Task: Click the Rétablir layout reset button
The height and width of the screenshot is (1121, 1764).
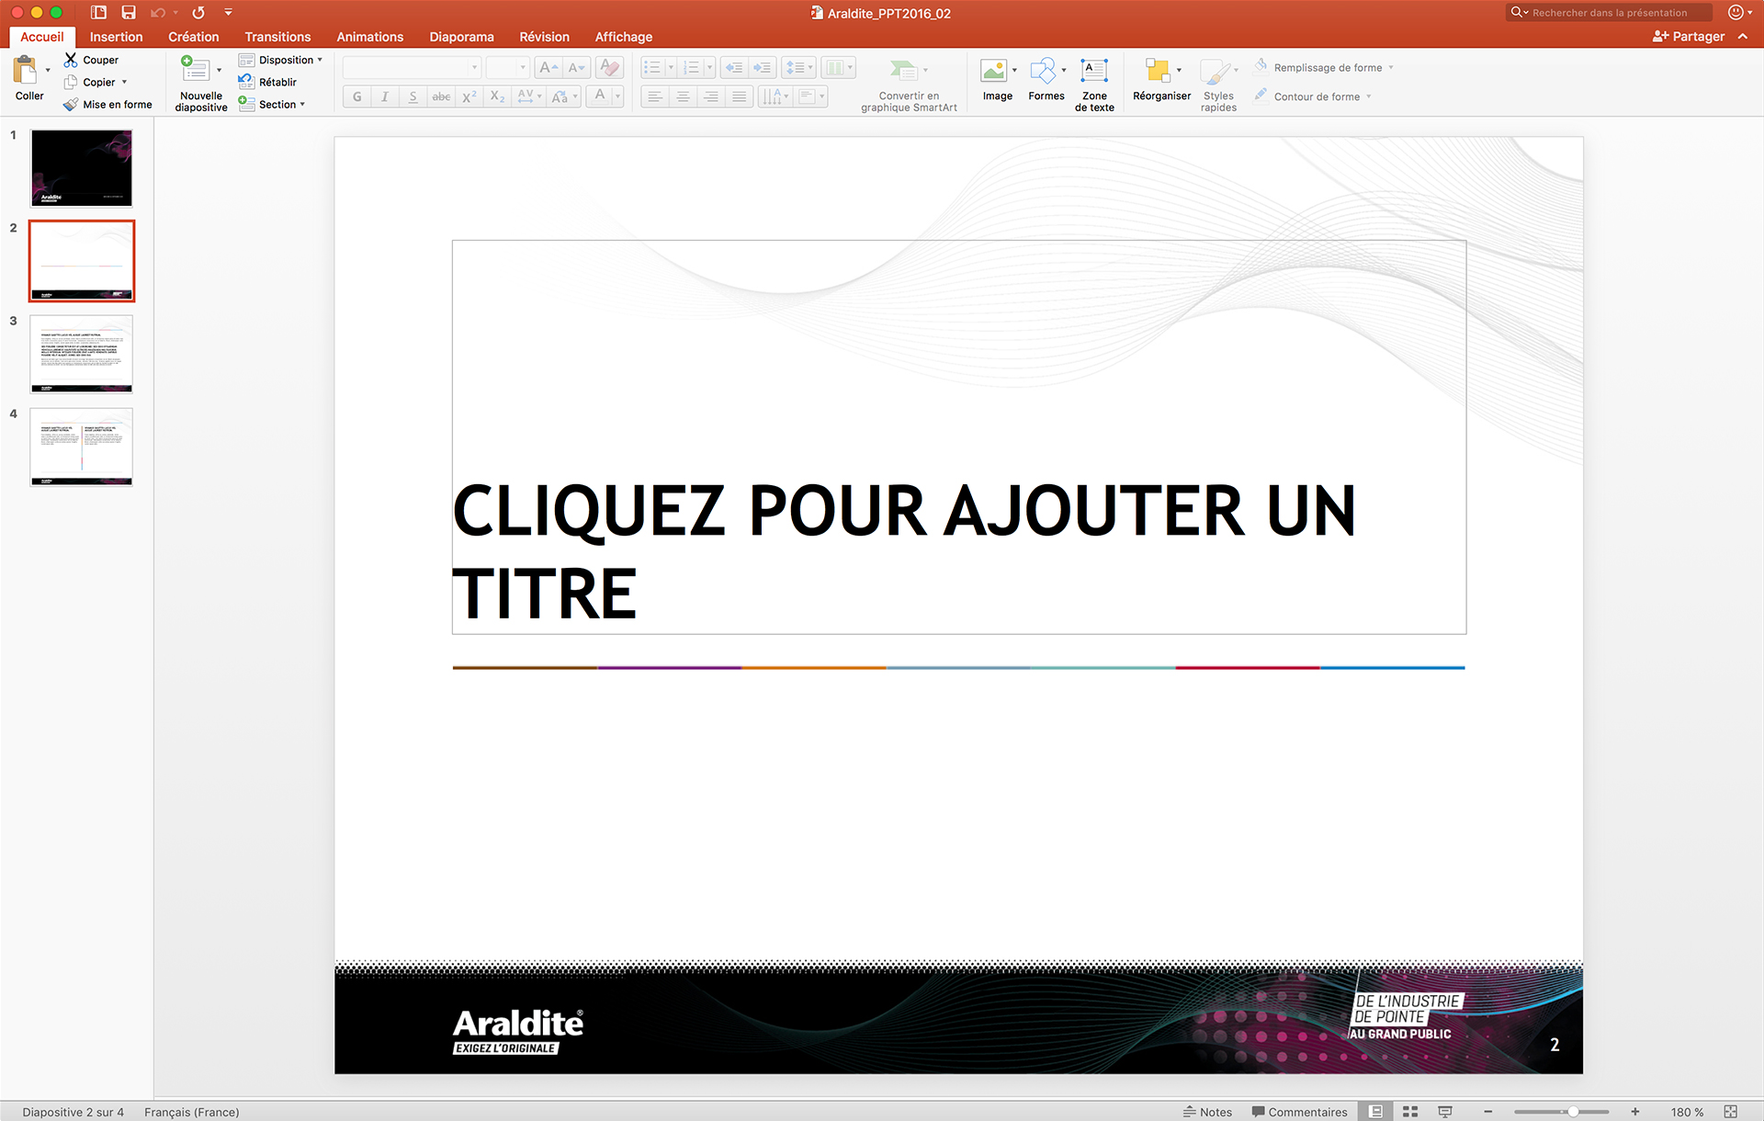Action: [x=267, y=82]
